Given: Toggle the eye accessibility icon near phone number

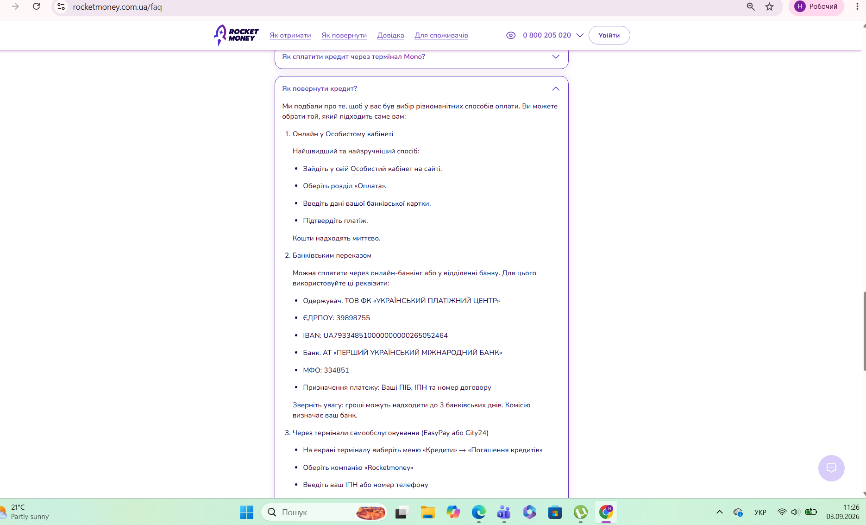Looking at the screenshot, I should tap(511, 35).
